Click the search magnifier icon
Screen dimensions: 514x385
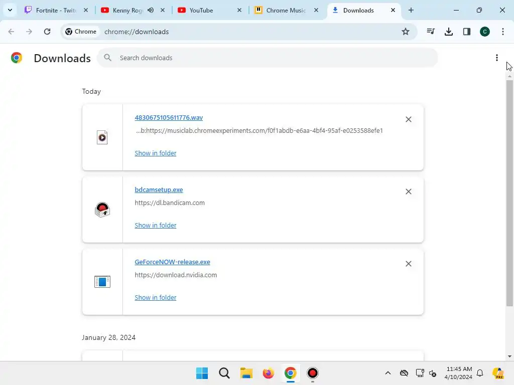(x=107, y=58)
